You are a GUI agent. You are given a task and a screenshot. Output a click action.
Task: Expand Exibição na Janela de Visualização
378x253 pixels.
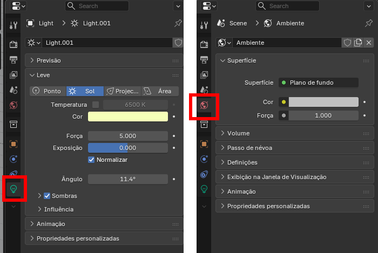point(295,177)
